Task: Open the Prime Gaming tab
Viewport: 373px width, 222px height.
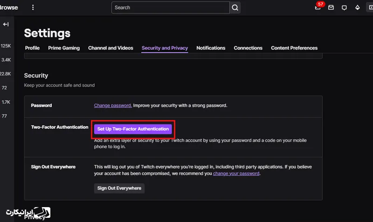Action: click(x=64, y=48)
